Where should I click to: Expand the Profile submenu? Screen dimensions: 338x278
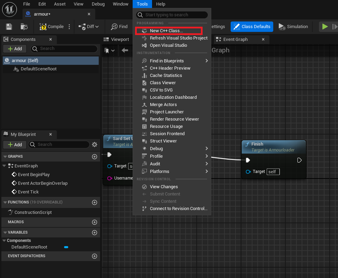(172, 156)
